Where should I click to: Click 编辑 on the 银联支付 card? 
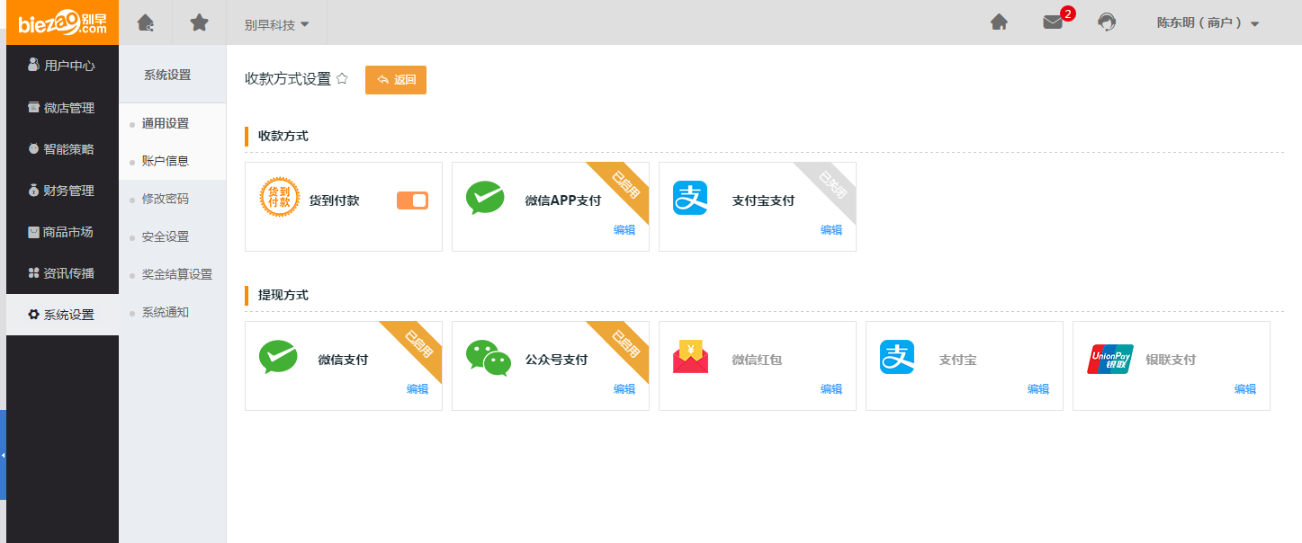(x=1244, y=389)
